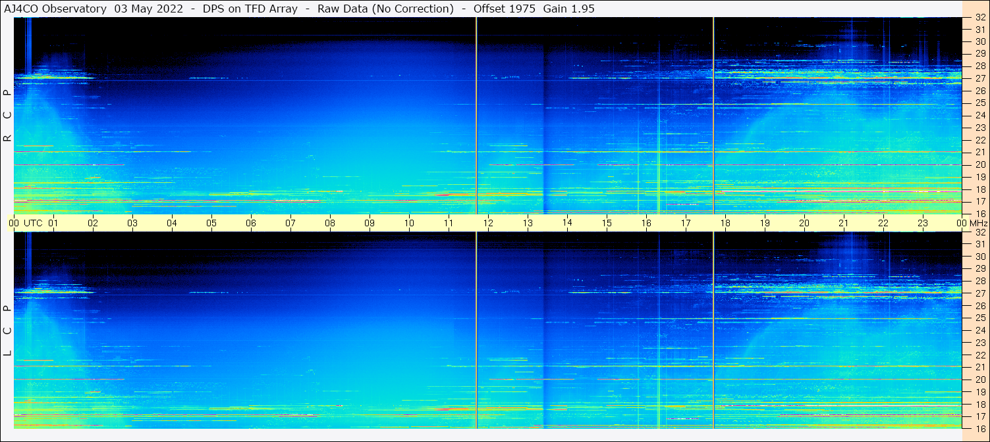Click the "02" hour tick label
Image resolution: width=990 pixels, height=442 pixels.
tap(93, 223)
